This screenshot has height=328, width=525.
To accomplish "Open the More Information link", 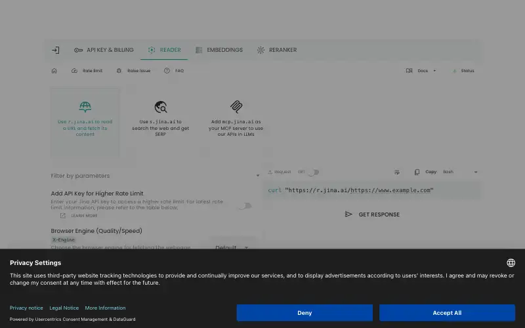I will click(x=105, y=308).
